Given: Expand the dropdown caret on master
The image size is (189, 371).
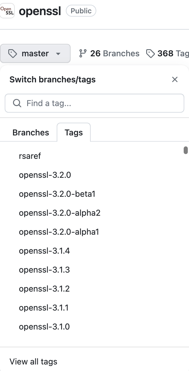Looking at the screenshot, I should click(58, 54).
